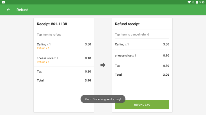This screenshot has height=115, width=206.
Task: Click the battery charging icon
Action: (197, 2)
